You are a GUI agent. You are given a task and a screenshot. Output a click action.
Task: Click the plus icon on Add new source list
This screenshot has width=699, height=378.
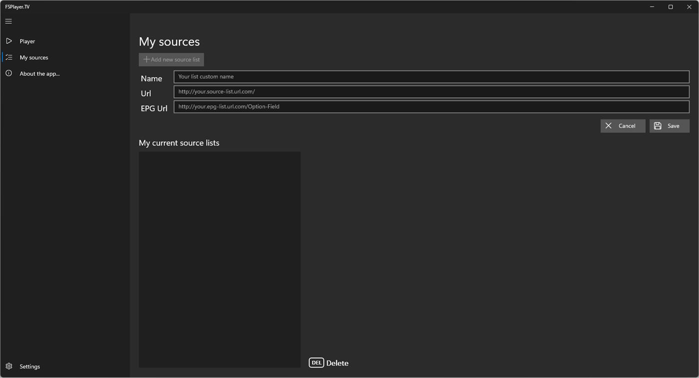[x=146, y=59]
